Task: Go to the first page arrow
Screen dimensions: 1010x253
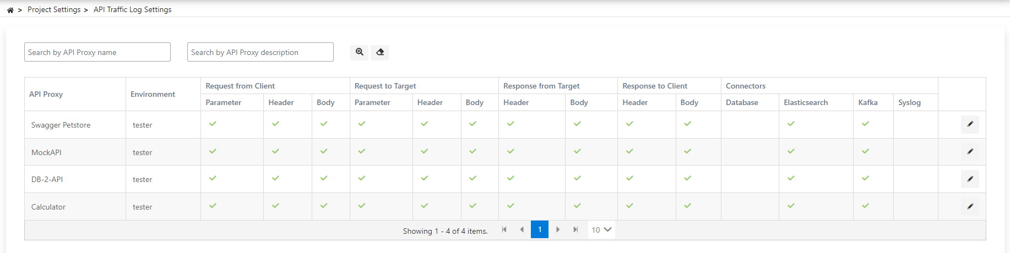Action: pos(504,230)
